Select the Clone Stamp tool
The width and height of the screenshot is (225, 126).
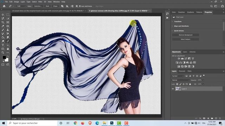click(x=8, y=30)
